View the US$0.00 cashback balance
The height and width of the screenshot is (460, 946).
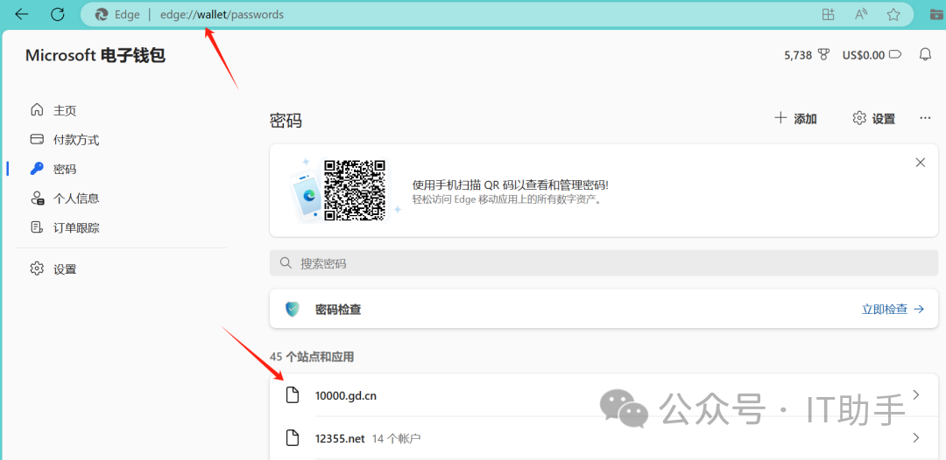872,55
